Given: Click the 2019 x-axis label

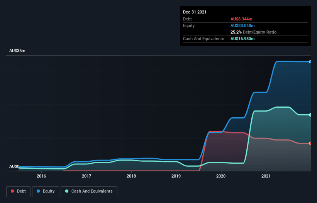Looking at the screenshot, I should point(176,176).
